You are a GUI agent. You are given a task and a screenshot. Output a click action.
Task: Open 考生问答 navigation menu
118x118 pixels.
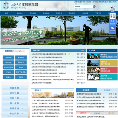tap(85, 13)
